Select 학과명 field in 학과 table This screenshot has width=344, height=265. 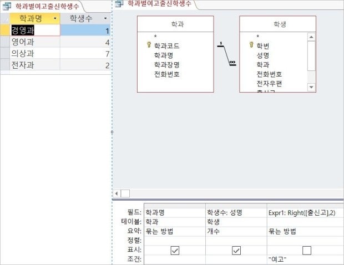[x=164, y=55]
